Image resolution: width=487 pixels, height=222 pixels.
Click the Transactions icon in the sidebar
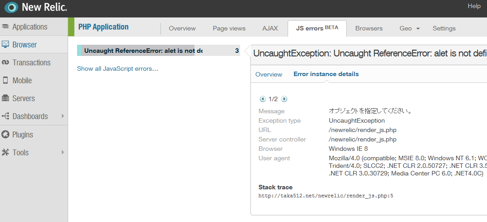coord(5,62)
